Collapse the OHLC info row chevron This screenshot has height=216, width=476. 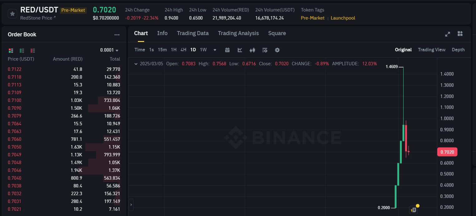[136, 63]
